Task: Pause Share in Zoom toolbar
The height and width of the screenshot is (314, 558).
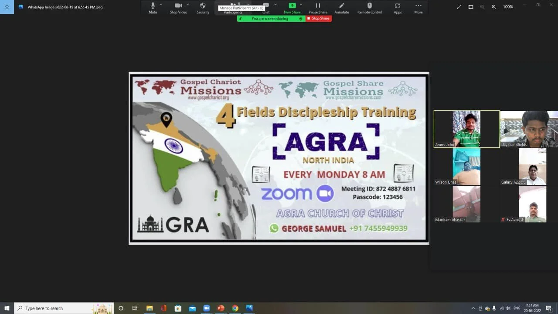Action: click(x=318, y=7)
